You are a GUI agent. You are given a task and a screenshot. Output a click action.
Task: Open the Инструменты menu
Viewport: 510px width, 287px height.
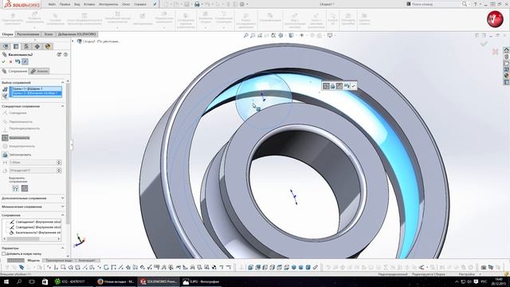[108, 4]
